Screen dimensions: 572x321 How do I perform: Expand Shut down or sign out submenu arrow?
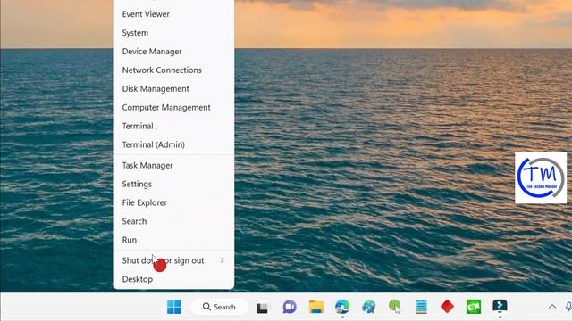[222, 260]
